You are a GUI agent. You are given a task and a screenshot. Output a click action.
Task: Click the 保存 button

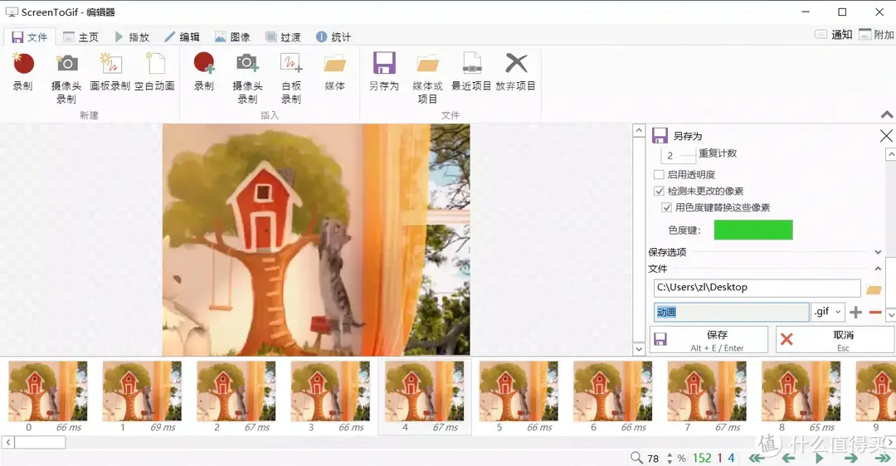click(709, 340)
